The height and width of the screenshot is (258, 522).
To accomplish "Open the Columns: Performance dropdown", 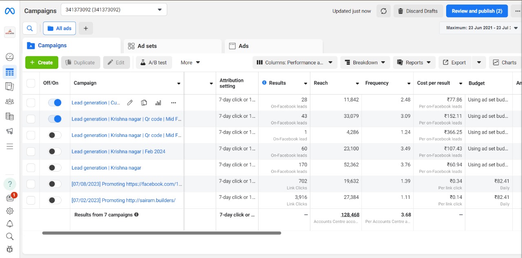I will point(295,62).
